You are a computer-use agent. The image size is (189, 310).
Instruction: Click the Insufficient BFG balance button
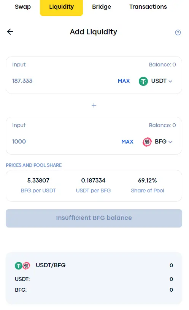(x=94, y=218)
